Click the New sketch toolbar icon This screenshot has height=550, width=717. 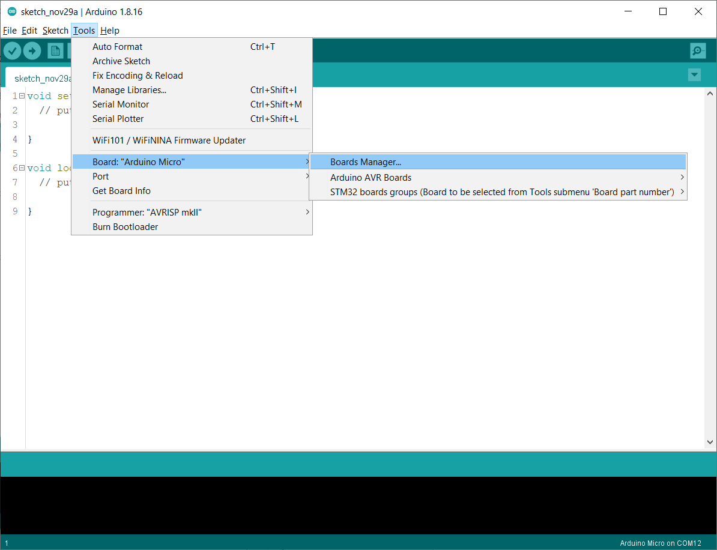click(x=55, y=51)
